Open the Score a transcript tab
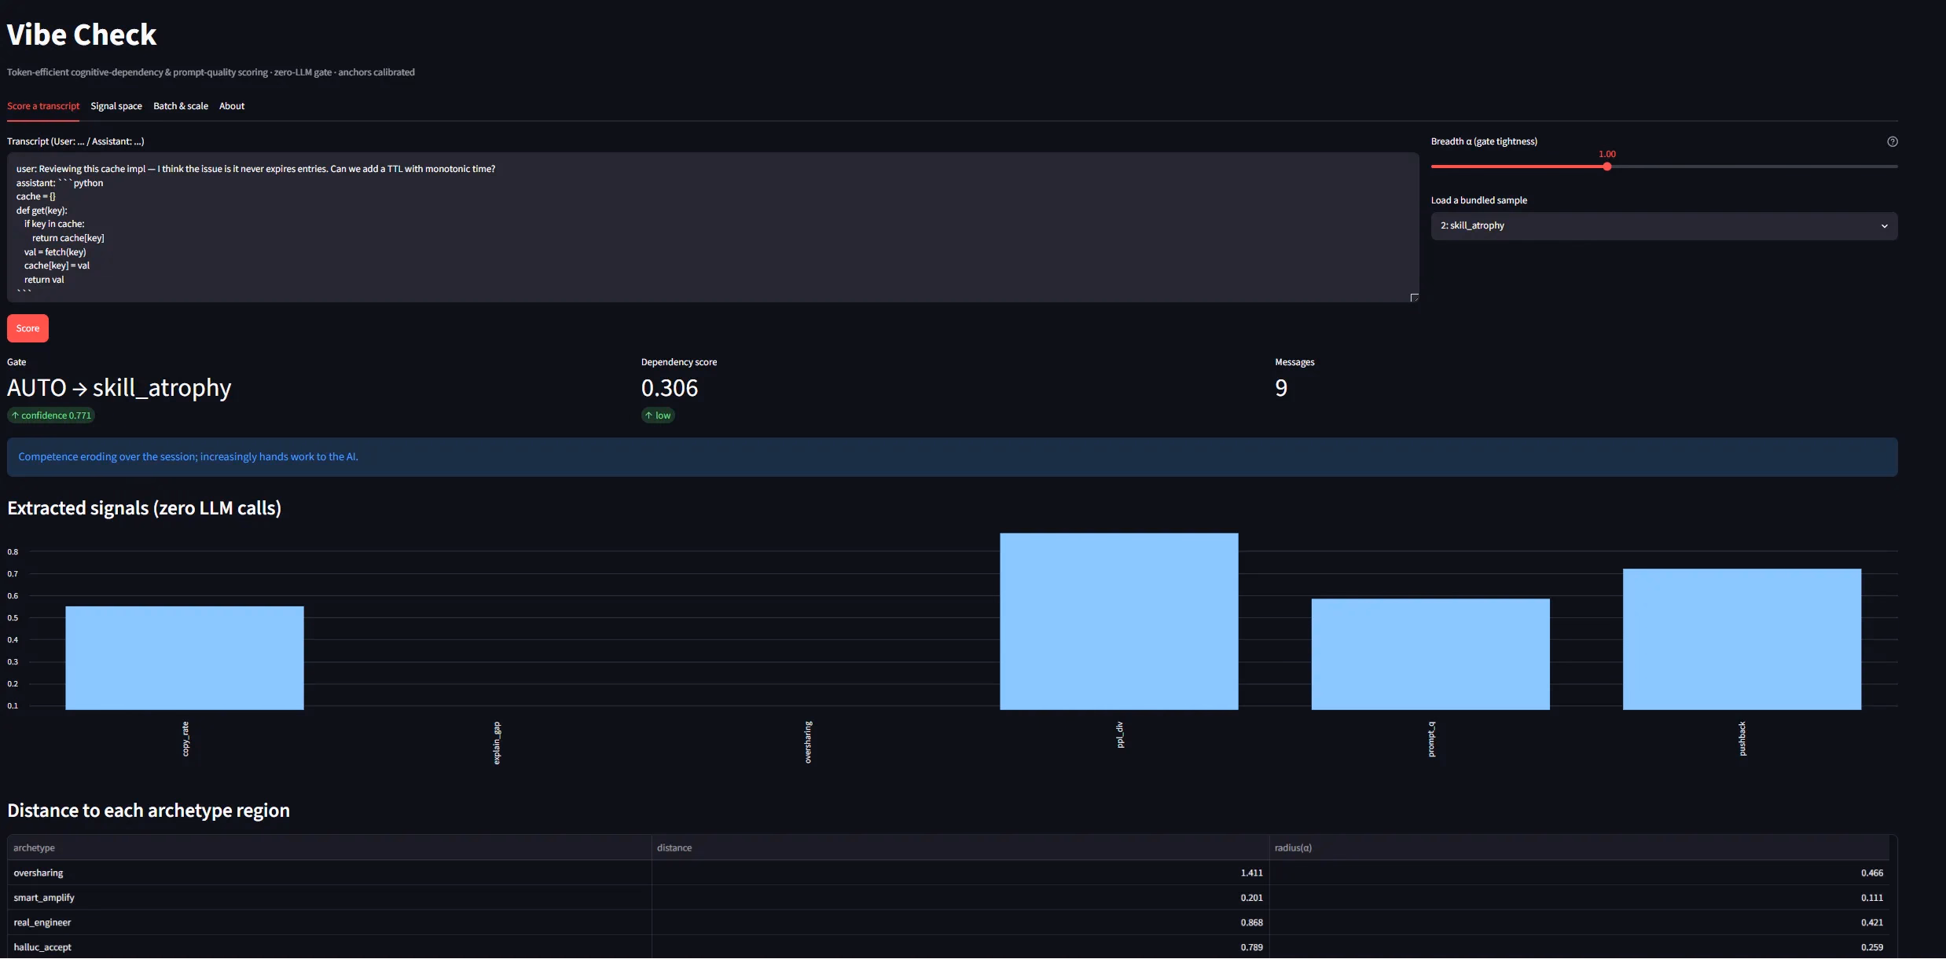This screenshot has width=1946, height=959. (43, 106)
